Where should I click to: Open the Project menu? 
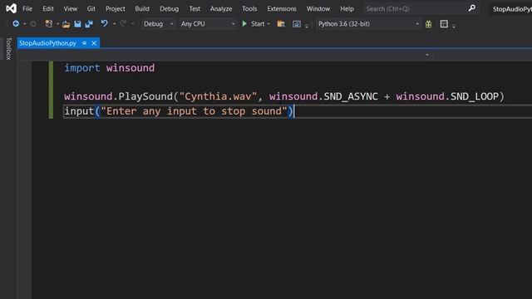(115, 9)
